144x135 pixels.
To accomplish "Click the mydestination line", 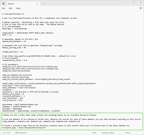I will (x=31, y=111).
